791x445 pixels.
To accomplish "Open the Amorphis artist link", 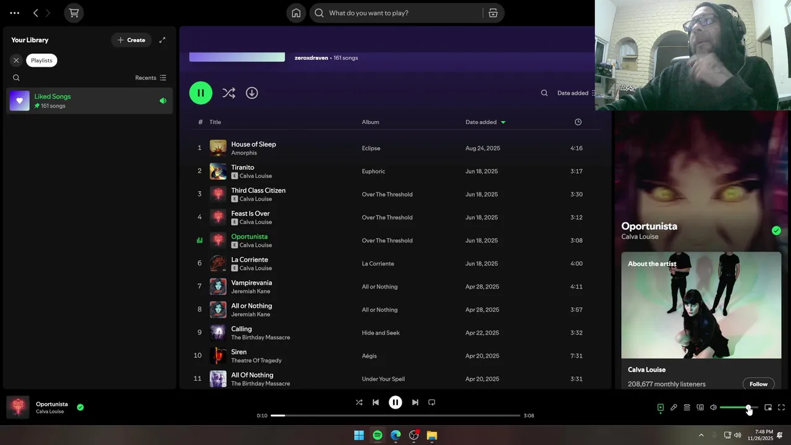I will pos(244,153).
